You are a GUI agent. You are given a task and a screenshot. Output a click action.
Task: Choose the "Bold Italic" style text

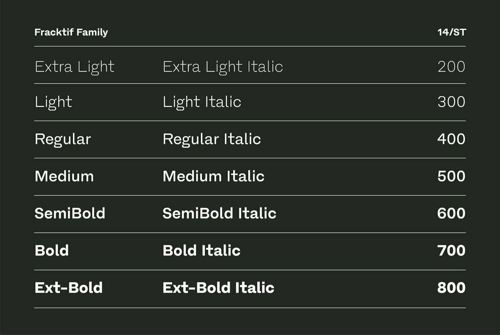point(201,251)
